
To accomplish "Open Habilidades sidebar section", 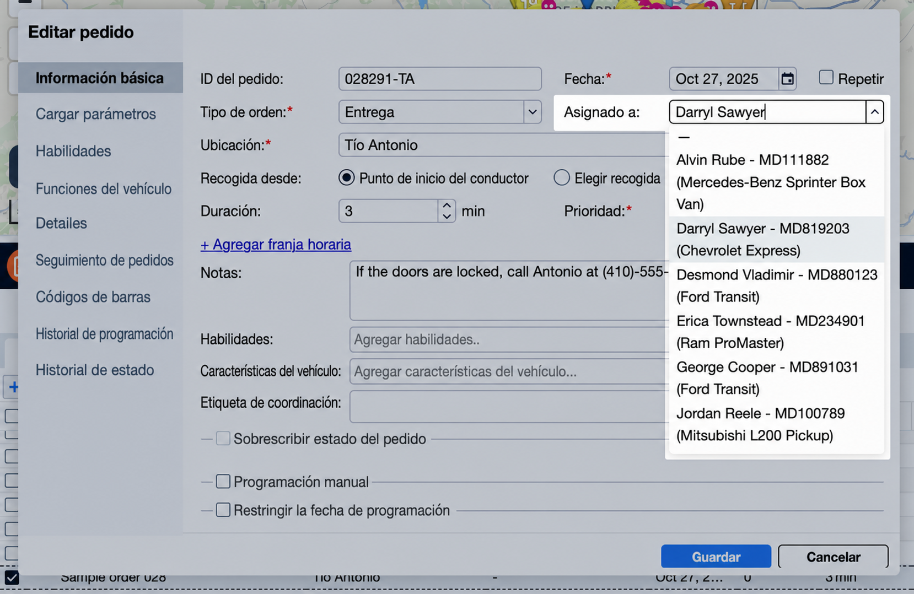I will (x=73, y=151).
